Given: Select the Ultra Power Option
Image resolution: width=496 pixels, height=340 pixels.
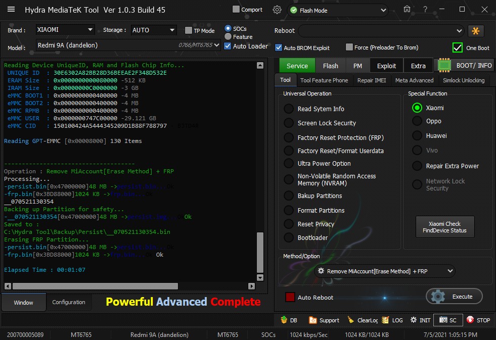Looking at the screenshot, I should click(x=289, y=163).
